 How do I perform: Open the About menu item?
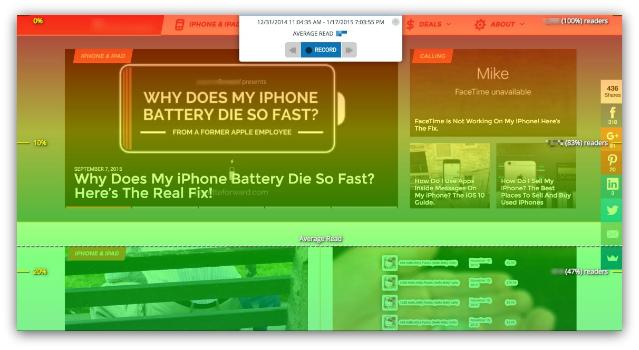(502, 24)
